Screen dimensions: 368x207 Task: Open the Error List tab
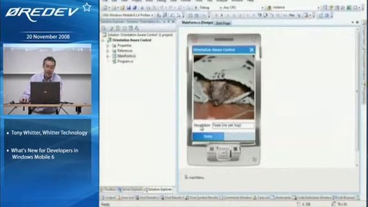click(x=125, y=198)
